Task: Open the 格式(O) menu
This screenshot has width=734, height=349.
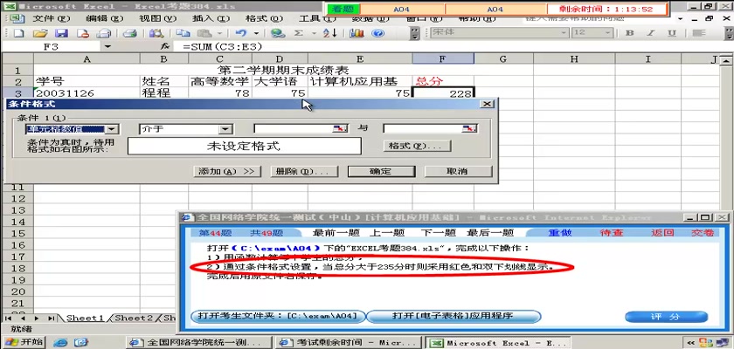Action: pyautogui.click(x=265, y=19)
